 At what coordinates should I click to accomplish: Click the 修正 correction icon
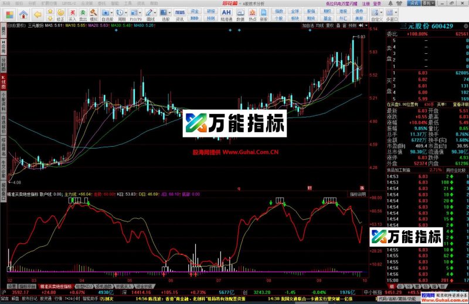click(x=61, y=15)
